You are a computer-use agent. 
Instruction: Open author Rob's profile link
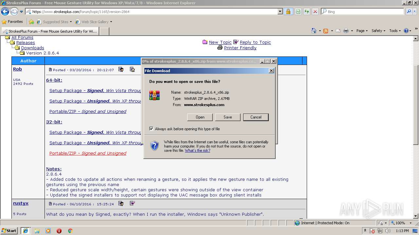click(x=17, y=69)
